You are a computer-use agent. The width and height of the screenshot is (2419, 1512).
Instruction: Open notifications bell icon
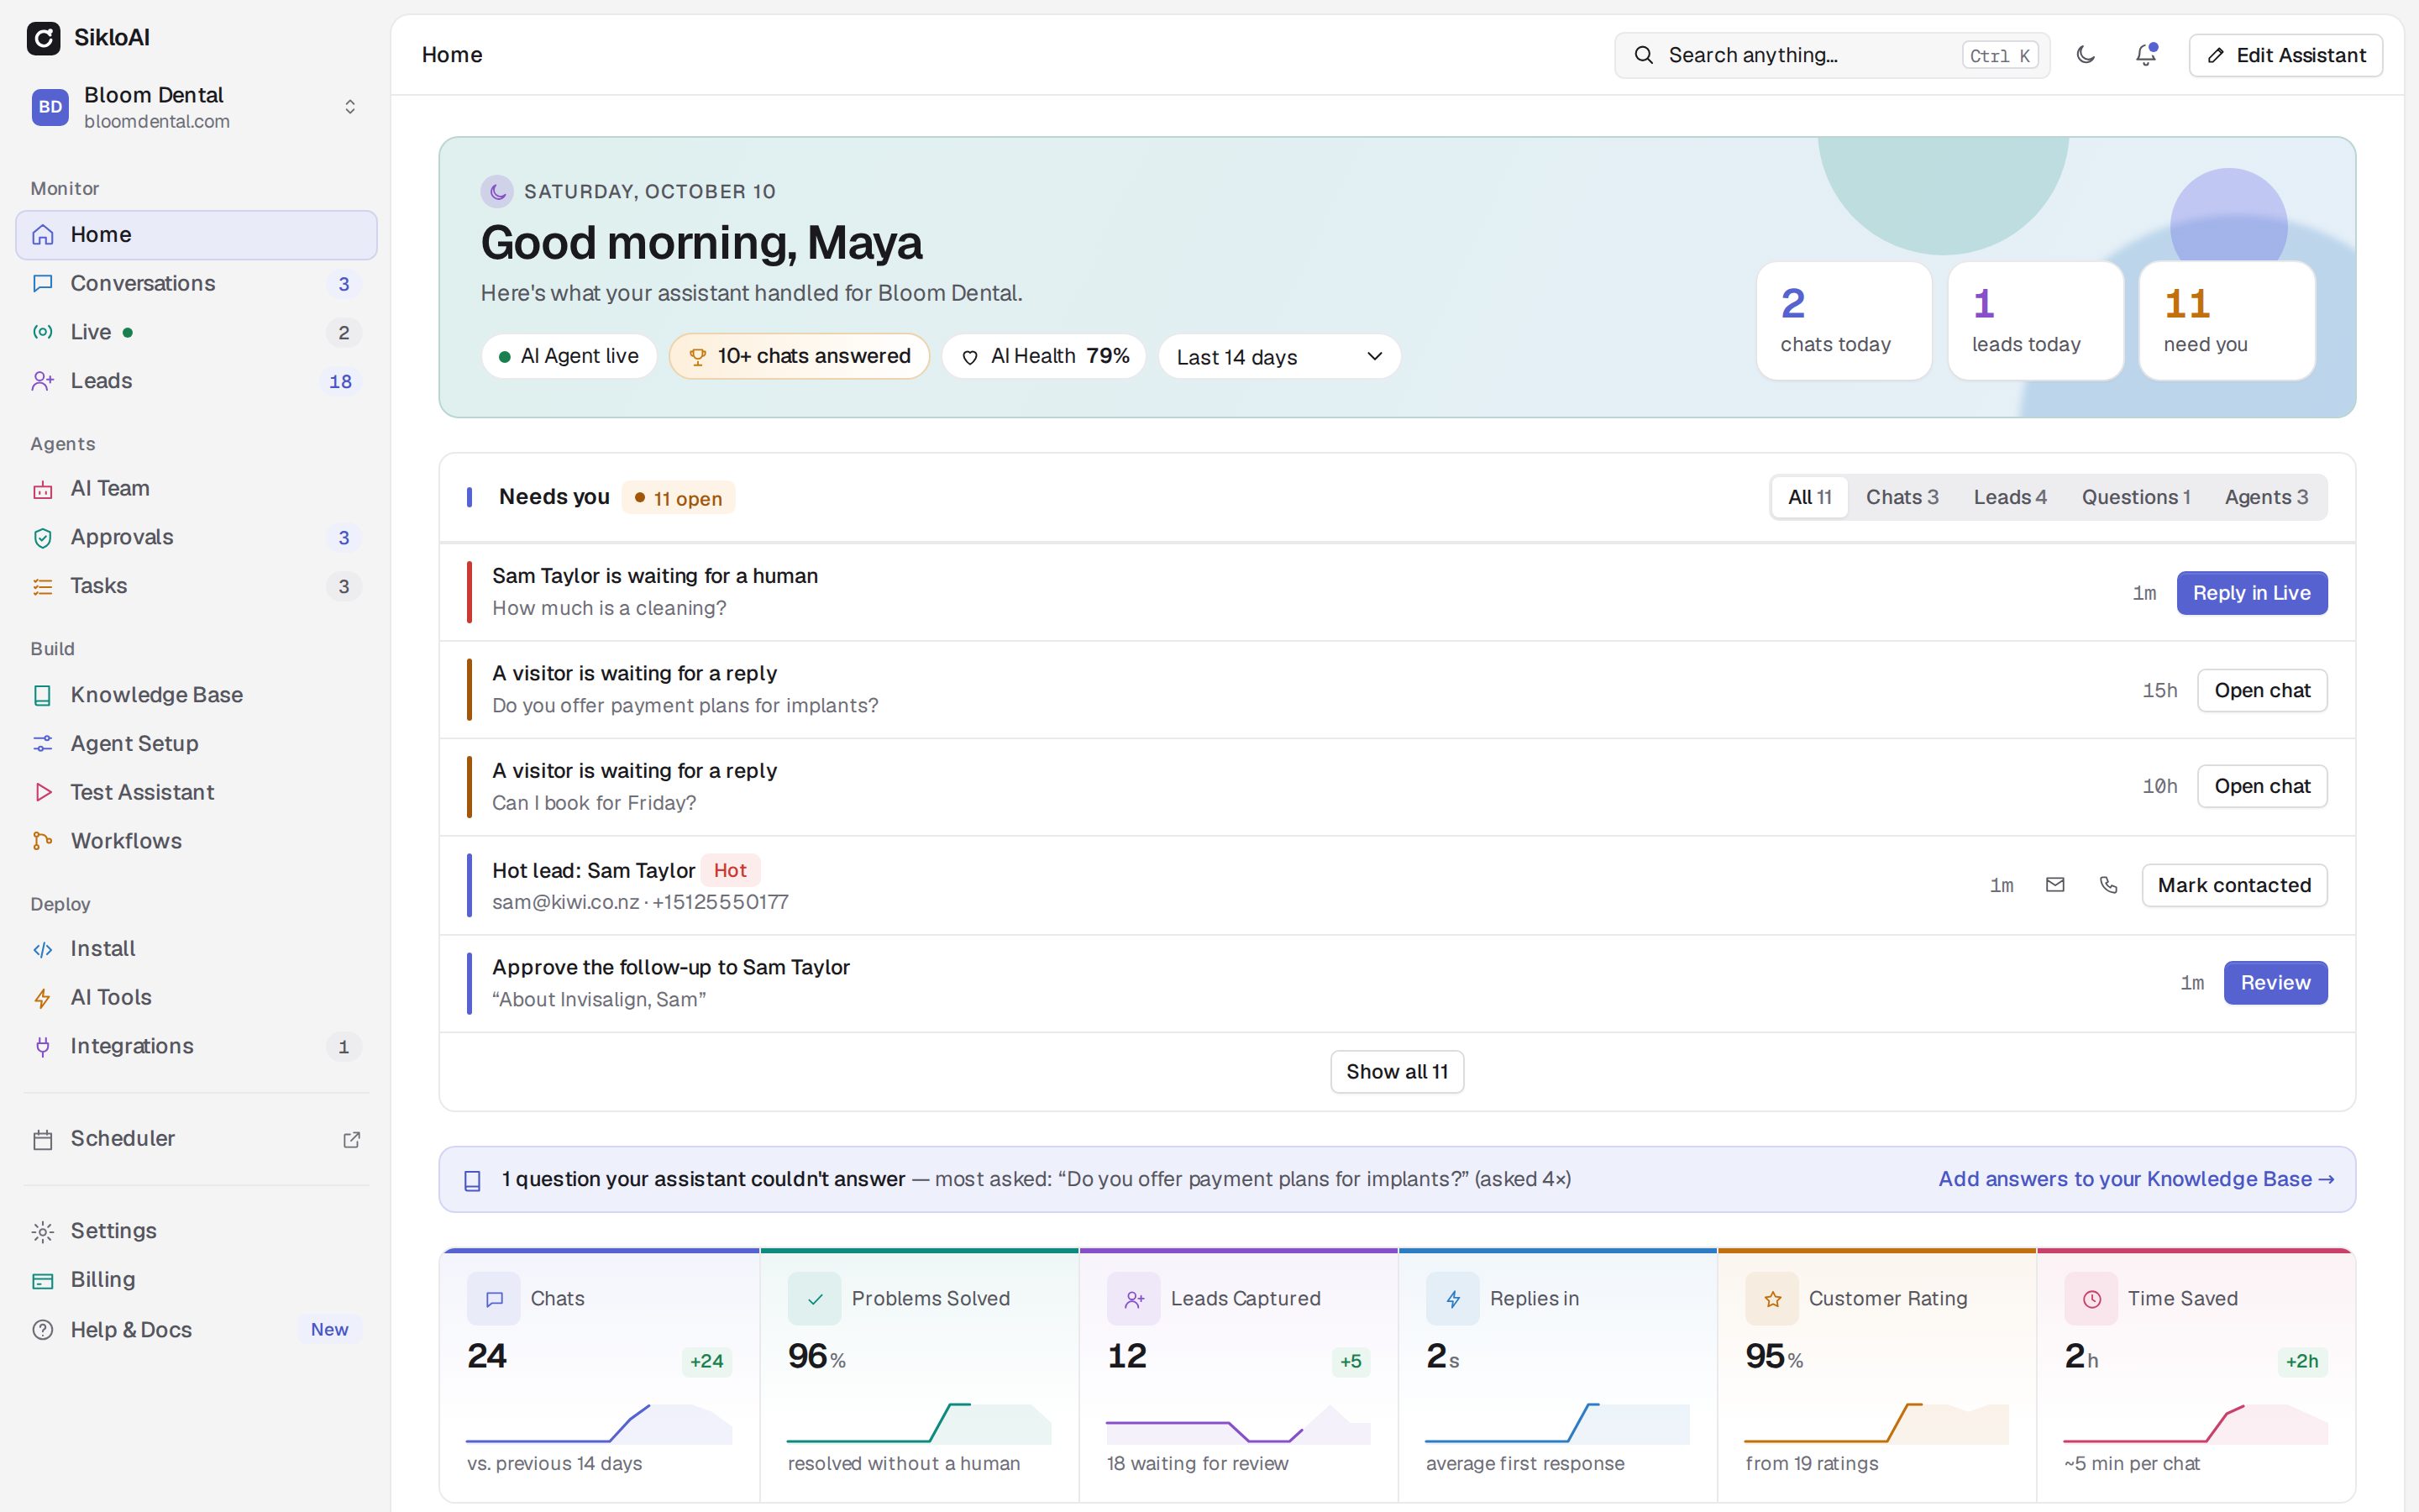click(2145, 55)
